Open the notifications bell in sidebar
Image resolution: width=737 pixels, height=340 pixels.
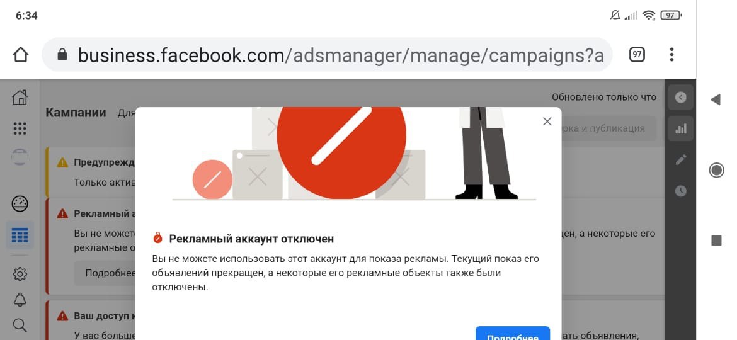20,300
